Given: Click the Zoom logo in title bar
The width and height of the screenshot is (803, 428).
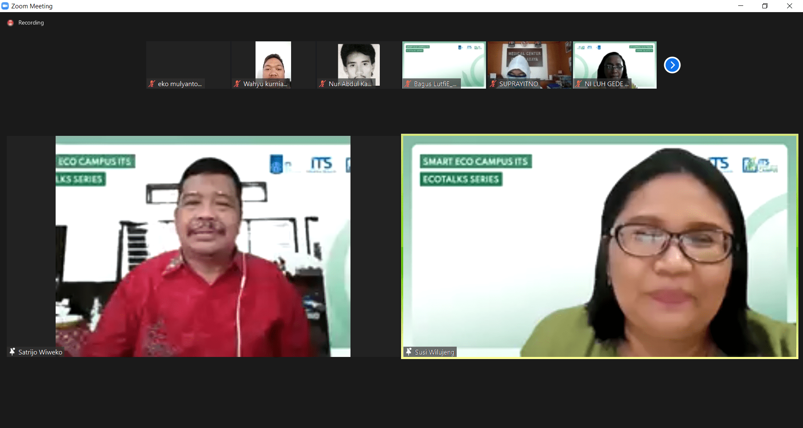Looking at the screenshot, I should point(5,6).
